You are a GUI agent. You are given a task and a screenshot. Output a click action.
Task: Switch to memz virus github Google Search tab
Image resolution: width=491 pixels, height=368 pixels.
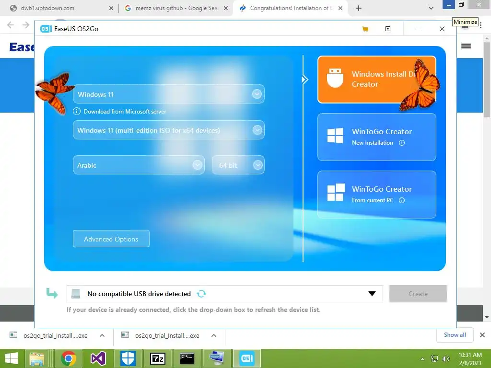click(176, 8)
